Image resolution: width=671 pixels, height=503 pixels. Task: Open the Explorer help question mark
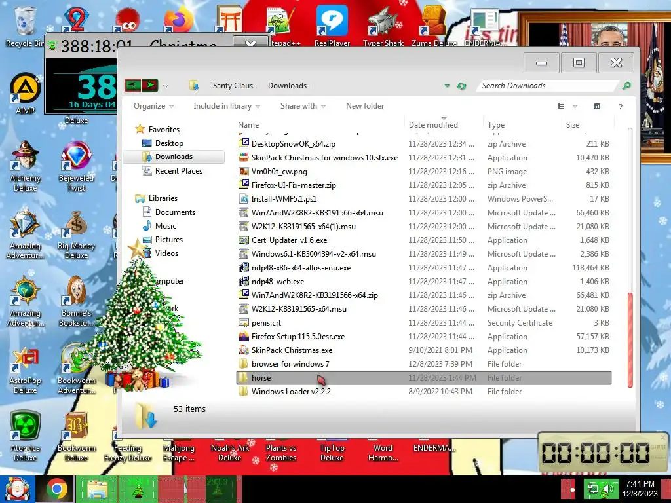tap(621, 106)
